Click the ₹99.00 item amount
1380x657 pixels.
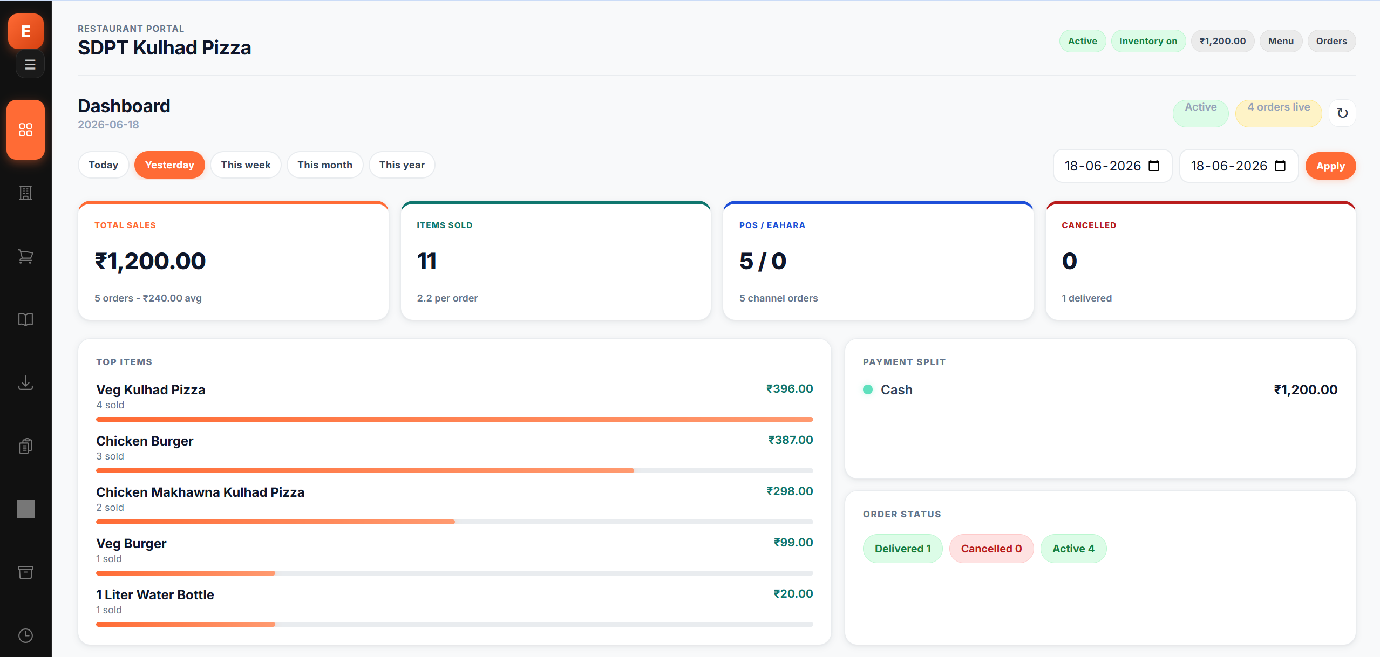coord(793,542)
